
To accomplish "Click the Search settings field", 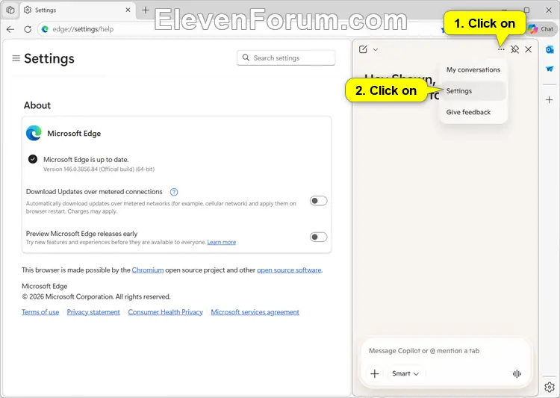I will pos(286,58).
